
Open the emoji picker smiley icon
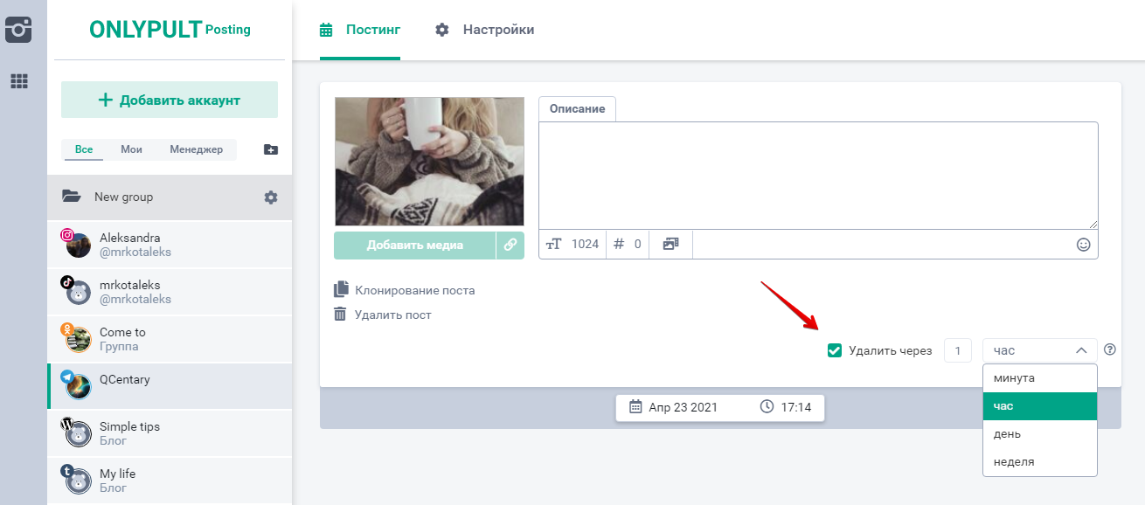[x=1083, y=245]
